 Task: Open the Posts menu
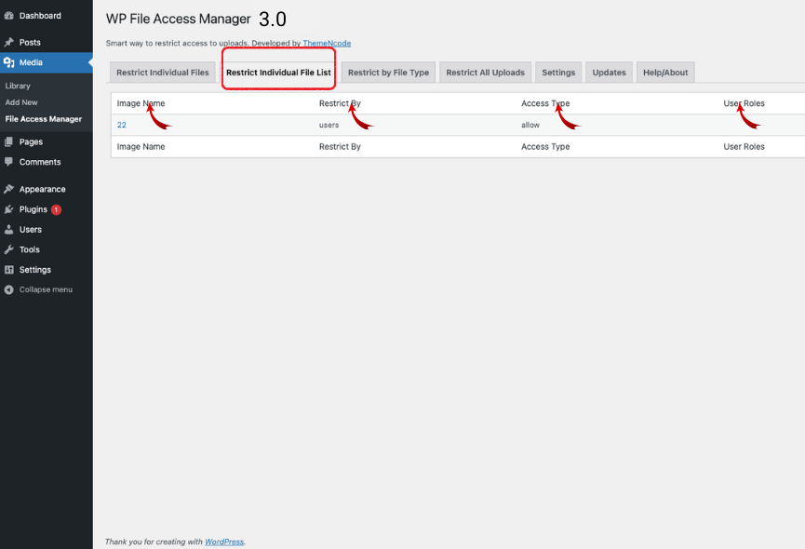click(x=30, y=42)
